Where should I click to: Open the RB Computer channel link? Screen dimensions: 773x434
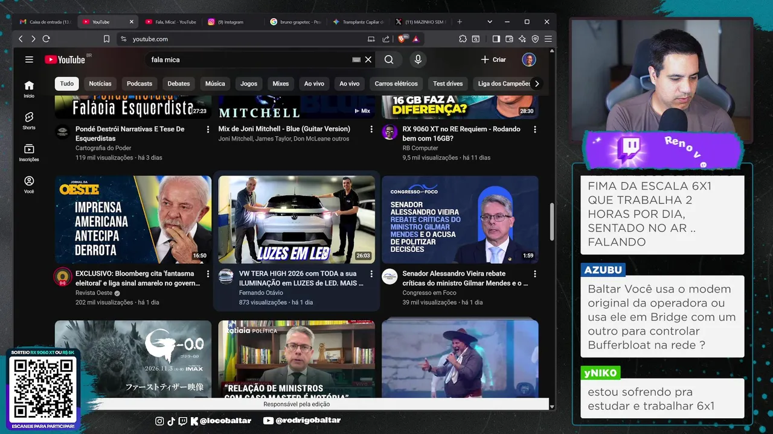coord(420,148)
